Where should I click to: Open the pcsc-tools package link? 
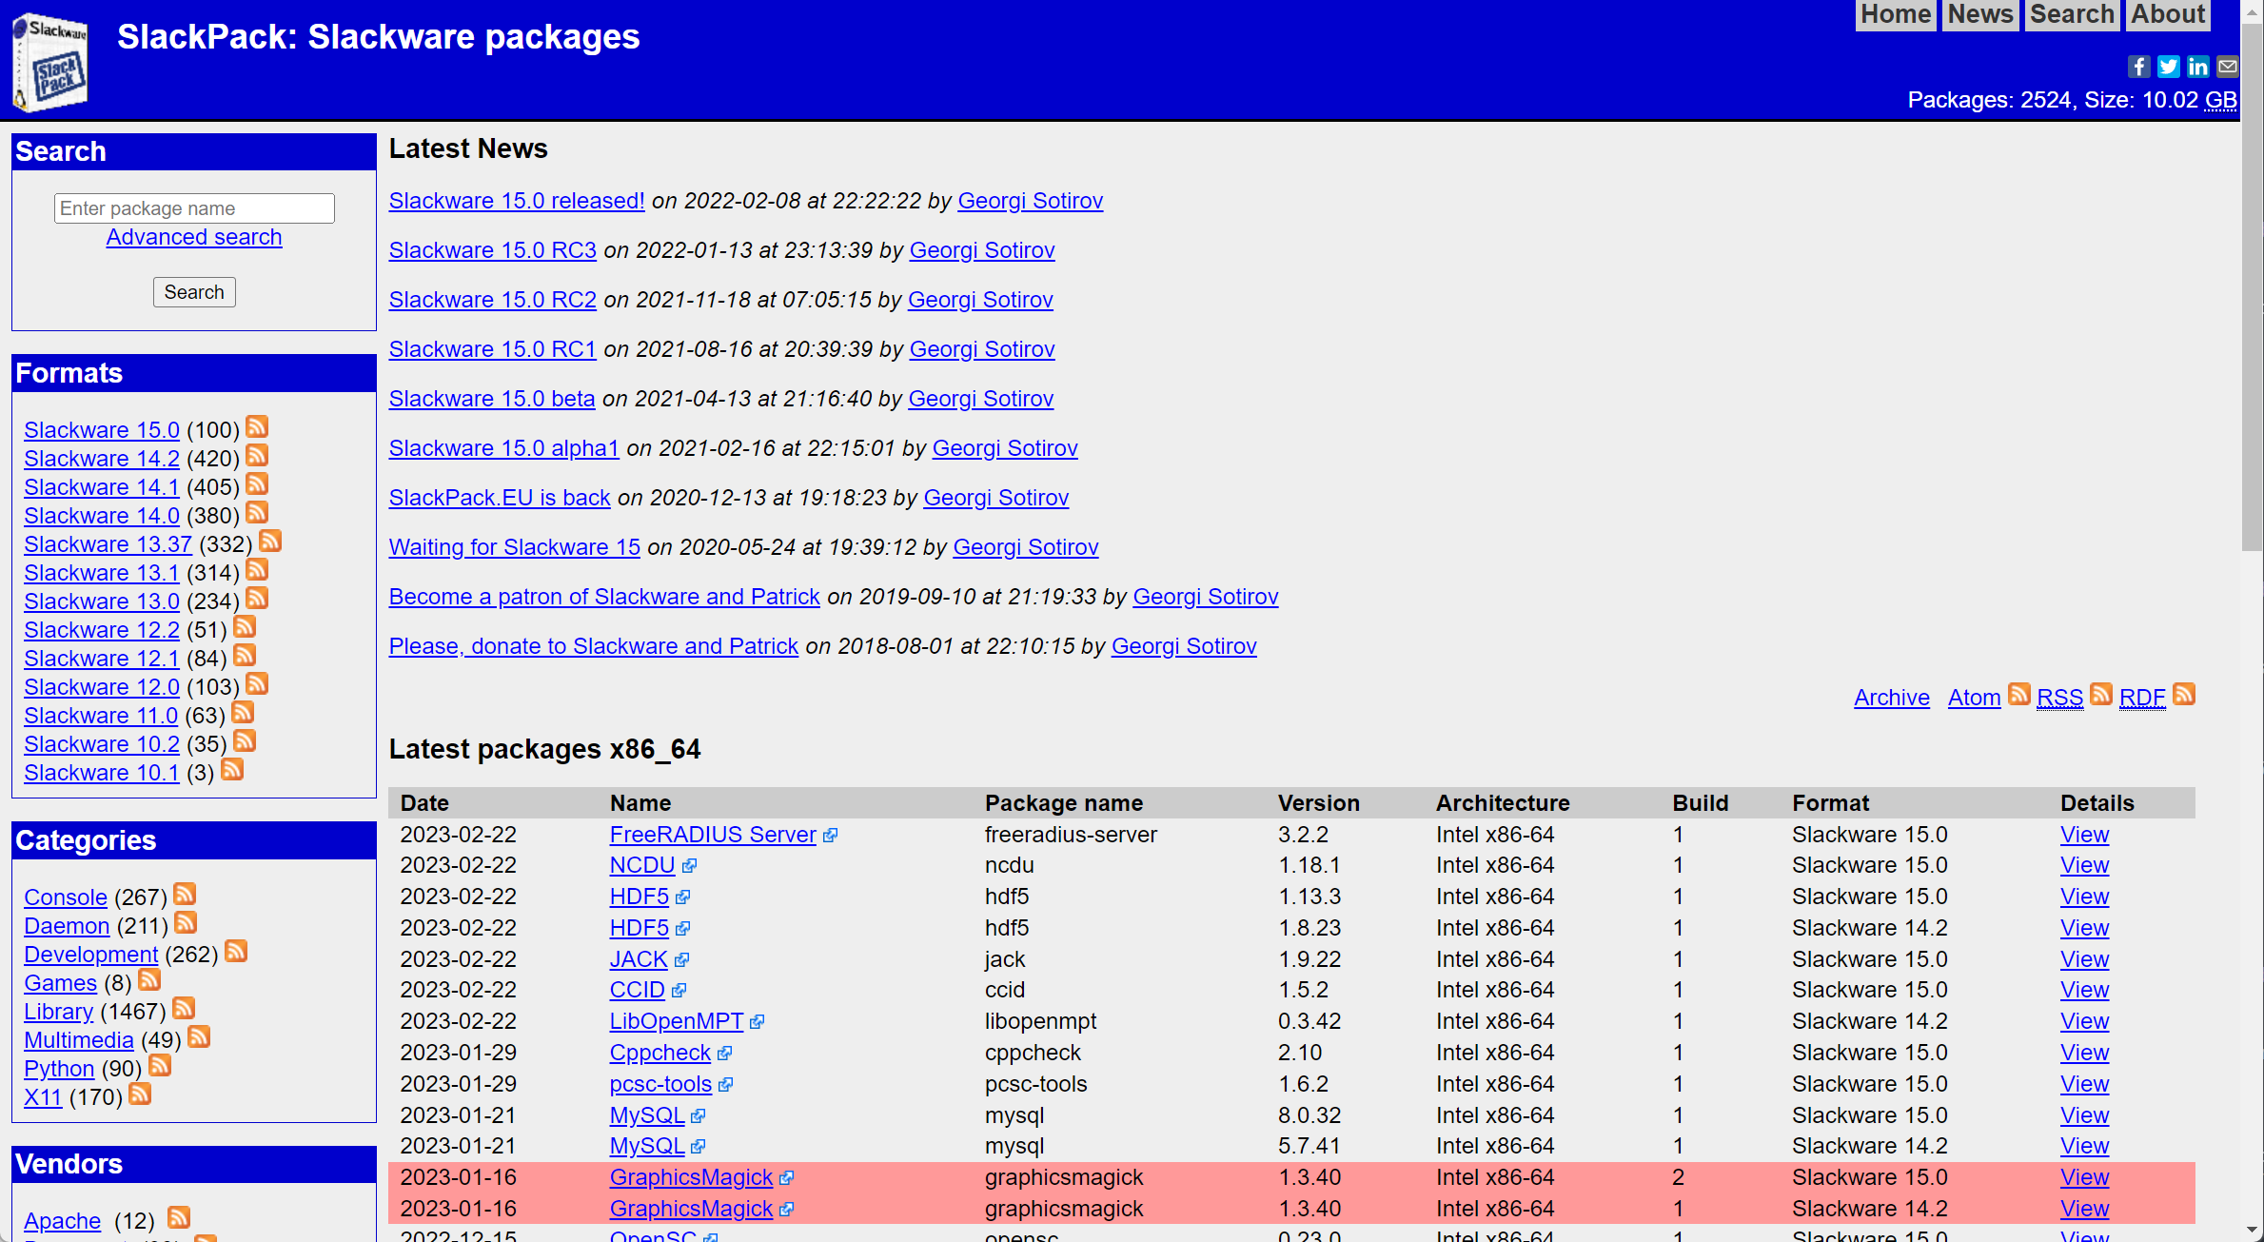660,1084
